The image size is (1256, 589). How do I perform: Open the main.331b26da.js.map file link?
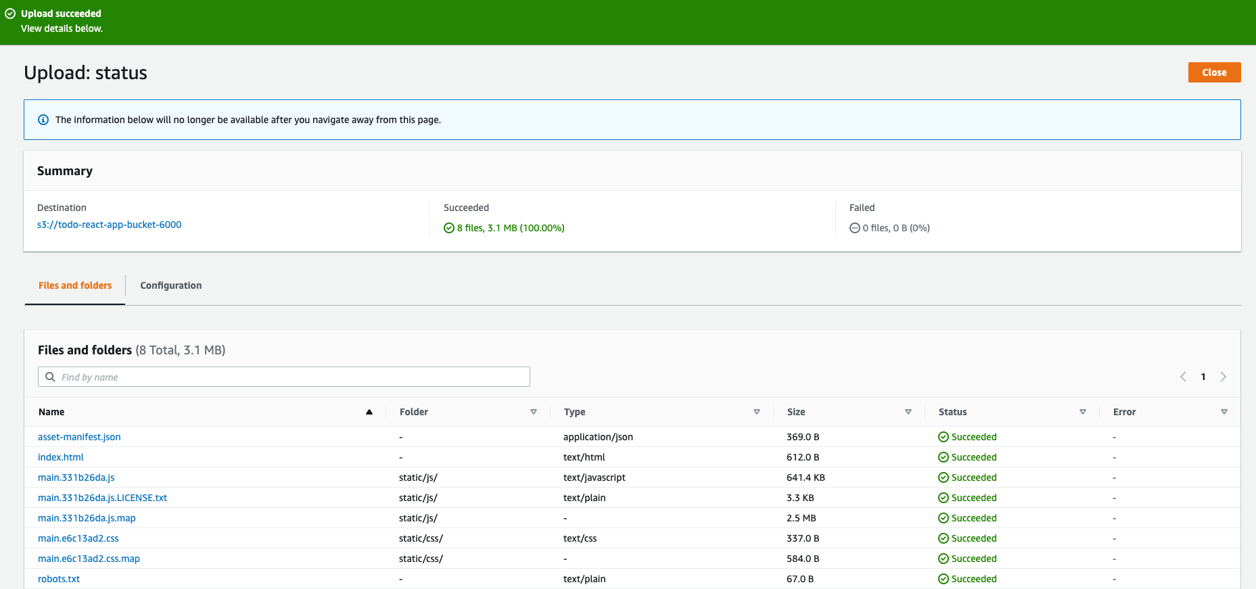click(87, 518)
